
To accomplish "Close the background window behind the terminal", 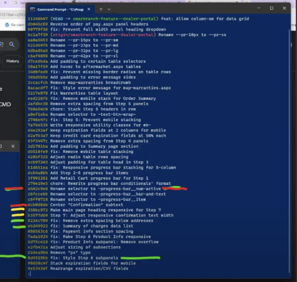I will click(13, 146).
